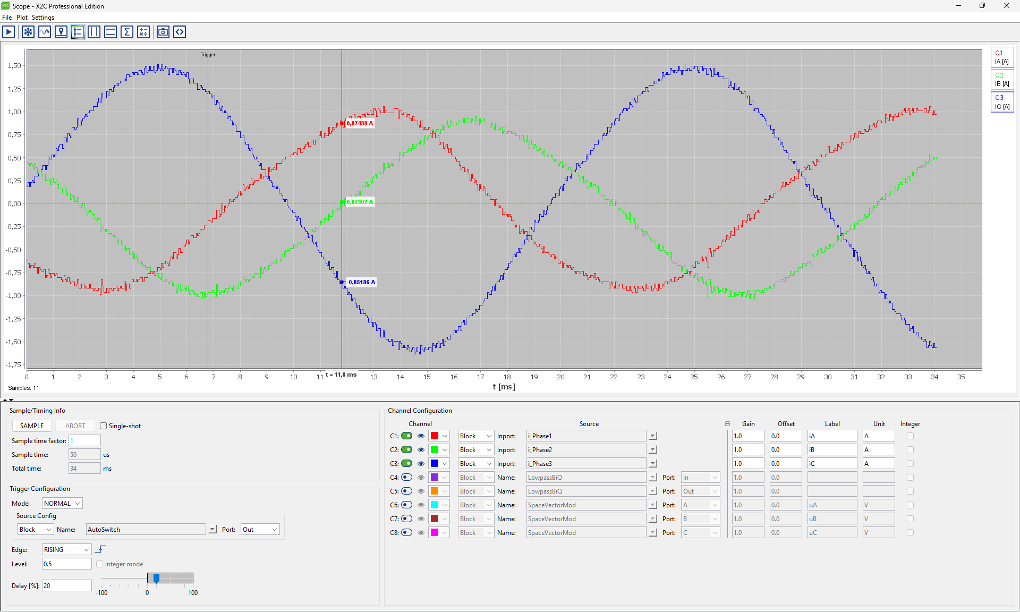The image size is (1020, 612).
Task: Check the Integer box for C1
Action: click(910, 436)
